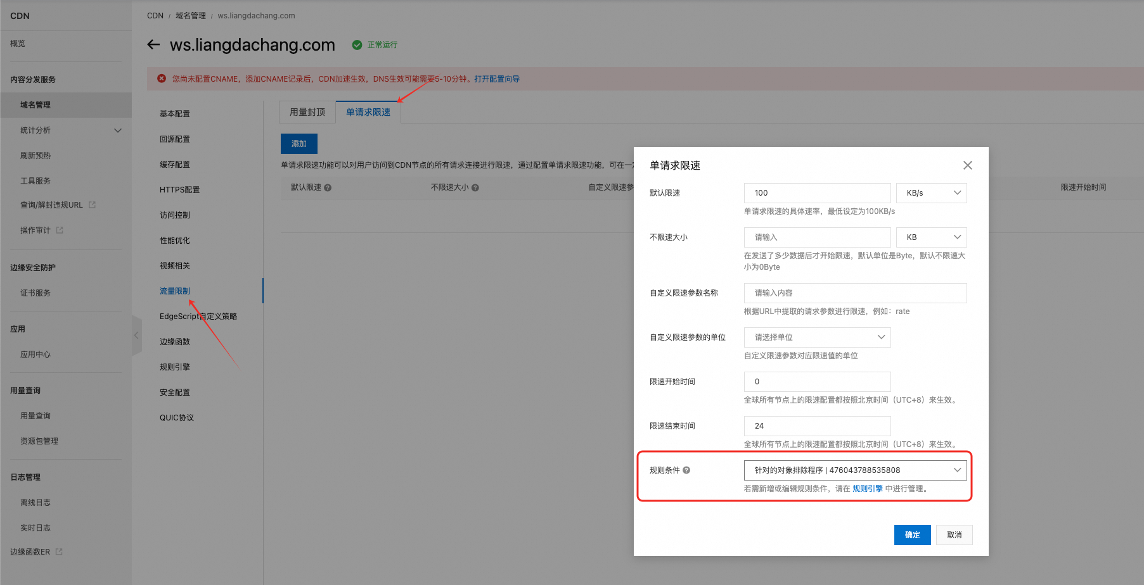1144x585 pixels.
Task: Open 边缘函数ER in the sidebar
Action: point(30,552)
